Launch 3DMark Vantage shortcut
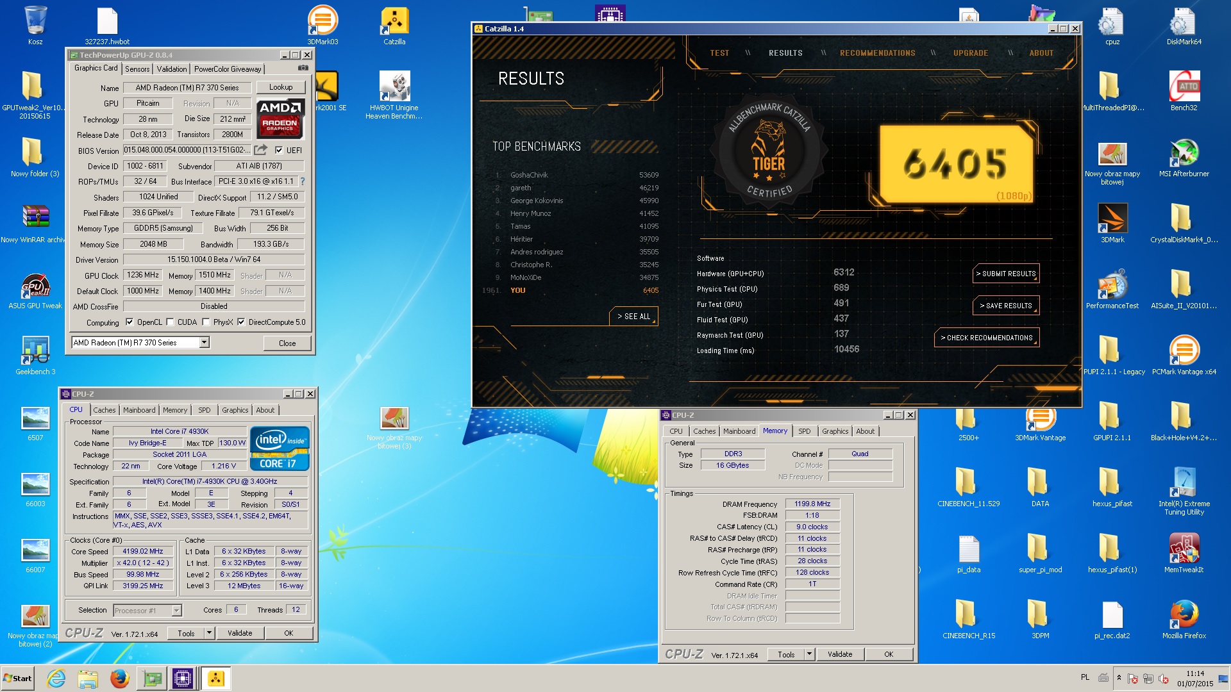Viewport: 1231px width, 692px height. 1041,423
